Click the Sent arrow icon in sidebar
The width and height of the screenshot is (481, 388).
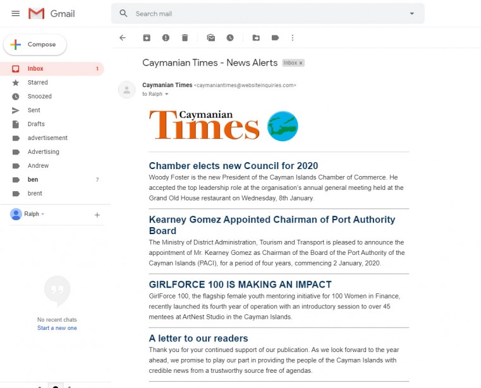coord(16,110)
